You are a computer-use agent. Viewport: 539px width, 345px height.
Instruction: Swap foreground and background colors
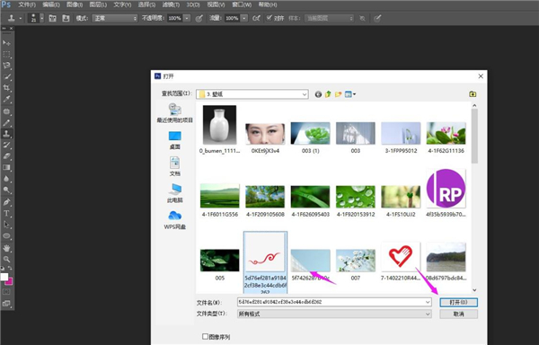point(10,268)
